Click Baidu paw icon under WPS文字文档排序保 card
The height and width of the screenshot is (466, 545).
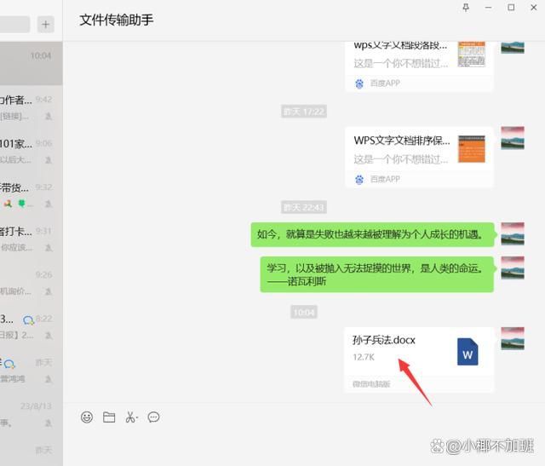(x=359, y=180)
